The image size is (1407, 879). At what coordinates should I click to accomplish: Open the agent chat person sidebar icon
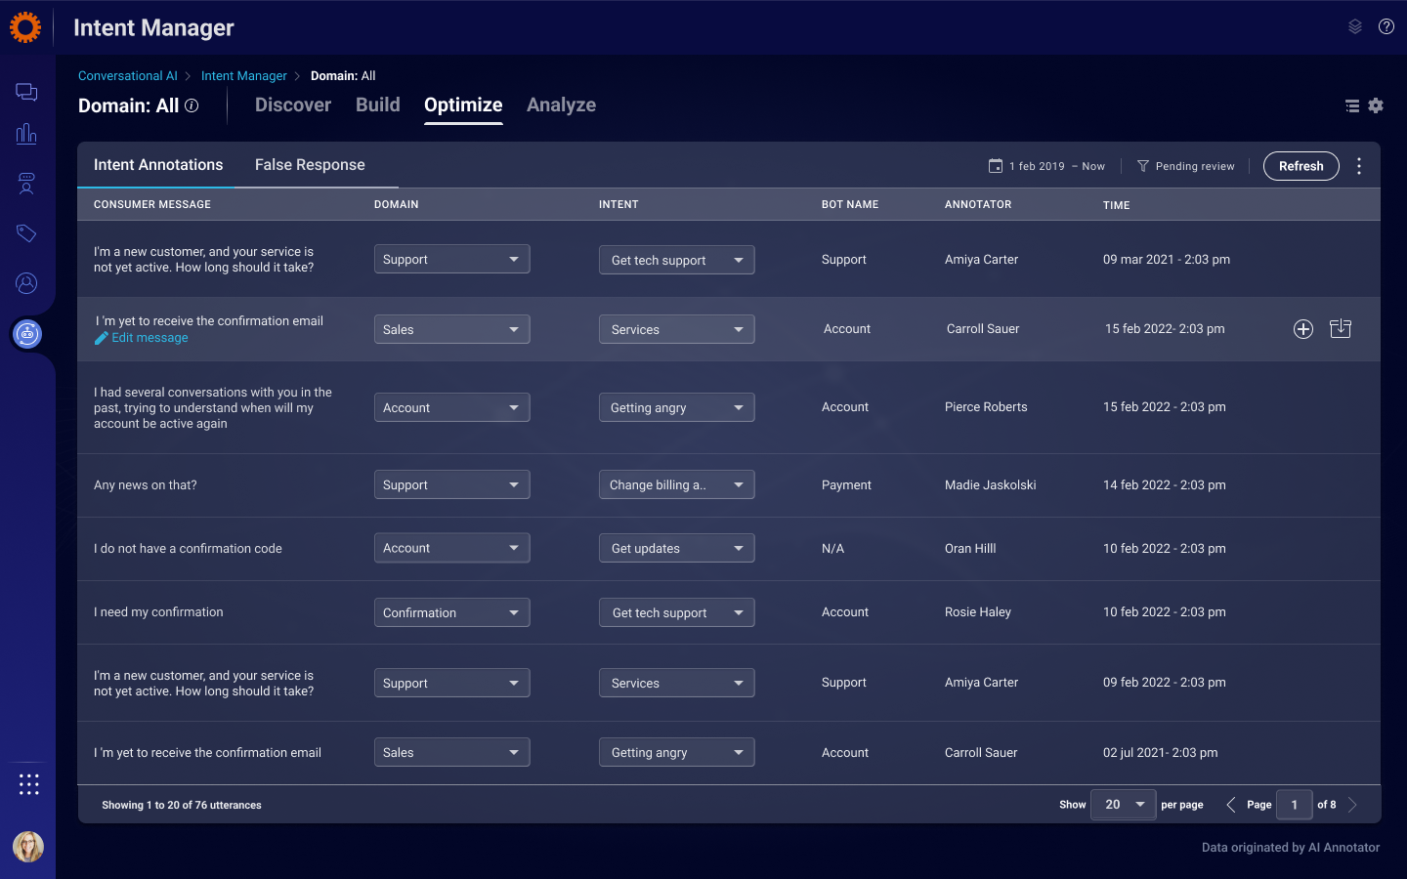point(26,184)
